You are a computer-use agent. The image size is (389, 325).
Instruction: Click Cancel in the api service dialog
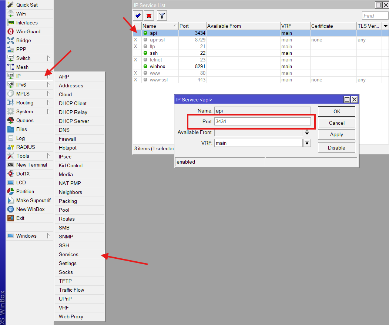coord(336,123)
